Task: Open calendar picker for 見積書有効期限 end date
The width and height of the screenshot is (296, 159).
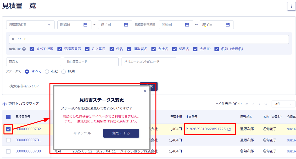Action: (x=227, y=25)
